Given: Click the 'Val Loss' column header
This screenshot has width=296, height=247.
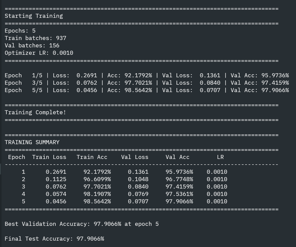Looking at the screenshot, I should (135, 157).
